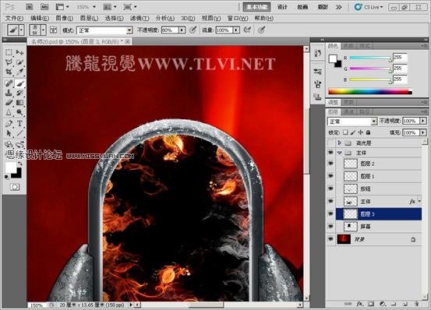Viewport: 431px width, 310px height.
Task: Swap foreground and background colors
Action: pos(20,164)
